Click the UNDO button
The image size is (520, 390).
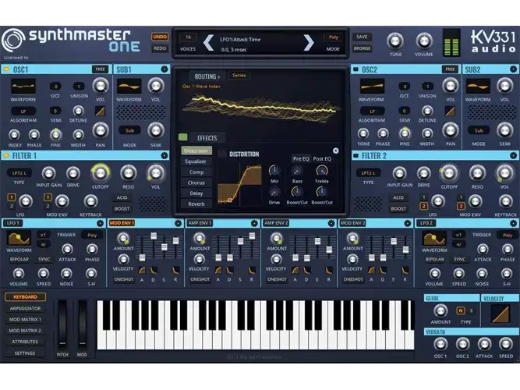click(x=160, y=37)
